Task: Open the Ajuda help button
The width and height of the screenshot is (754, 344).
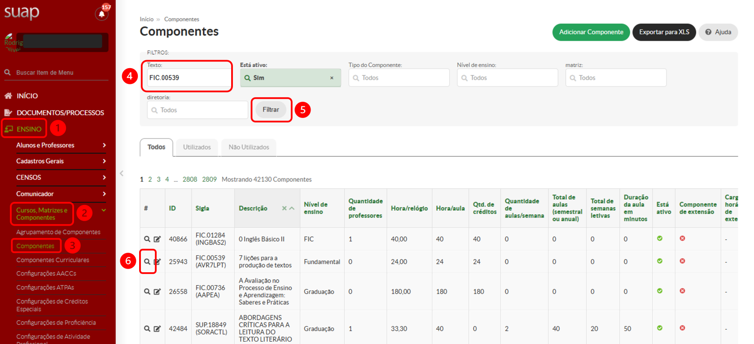Action: coord(718,32)
